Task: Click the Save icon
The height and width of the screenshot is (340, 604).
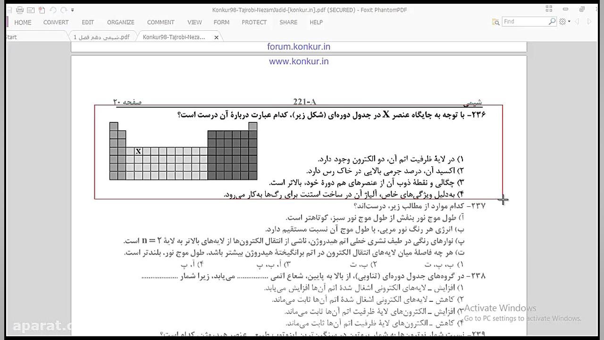Action: [10, 9]
